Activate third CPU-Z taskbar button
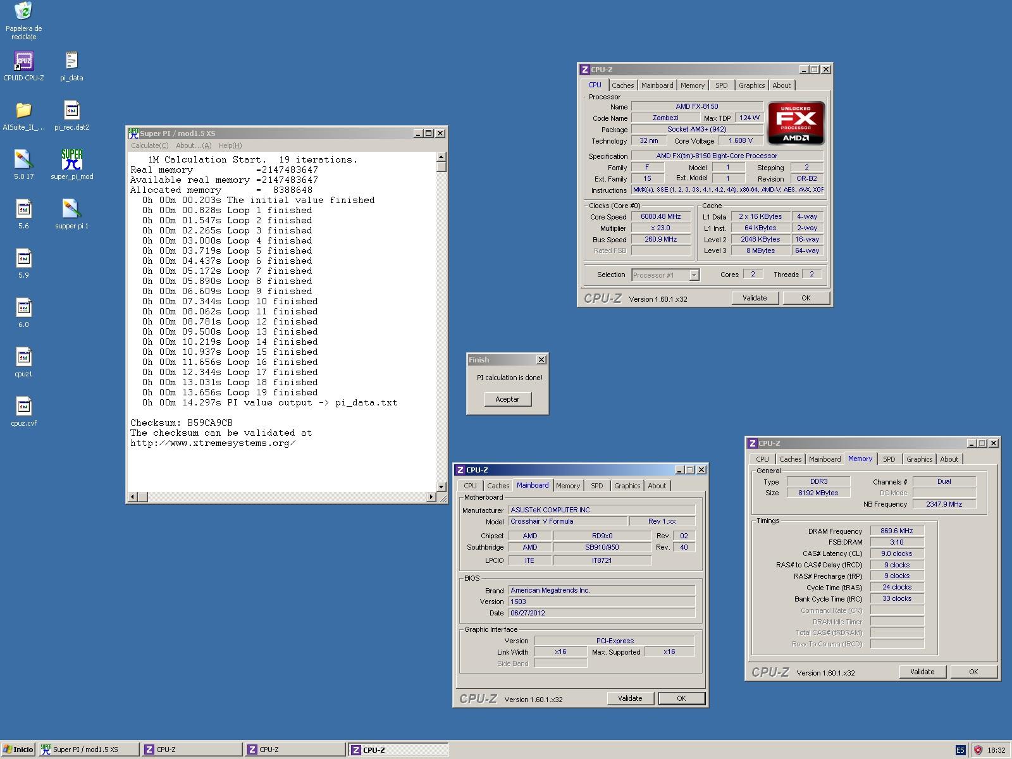This screenshot has height=759, width=1012. pos(398,750)
